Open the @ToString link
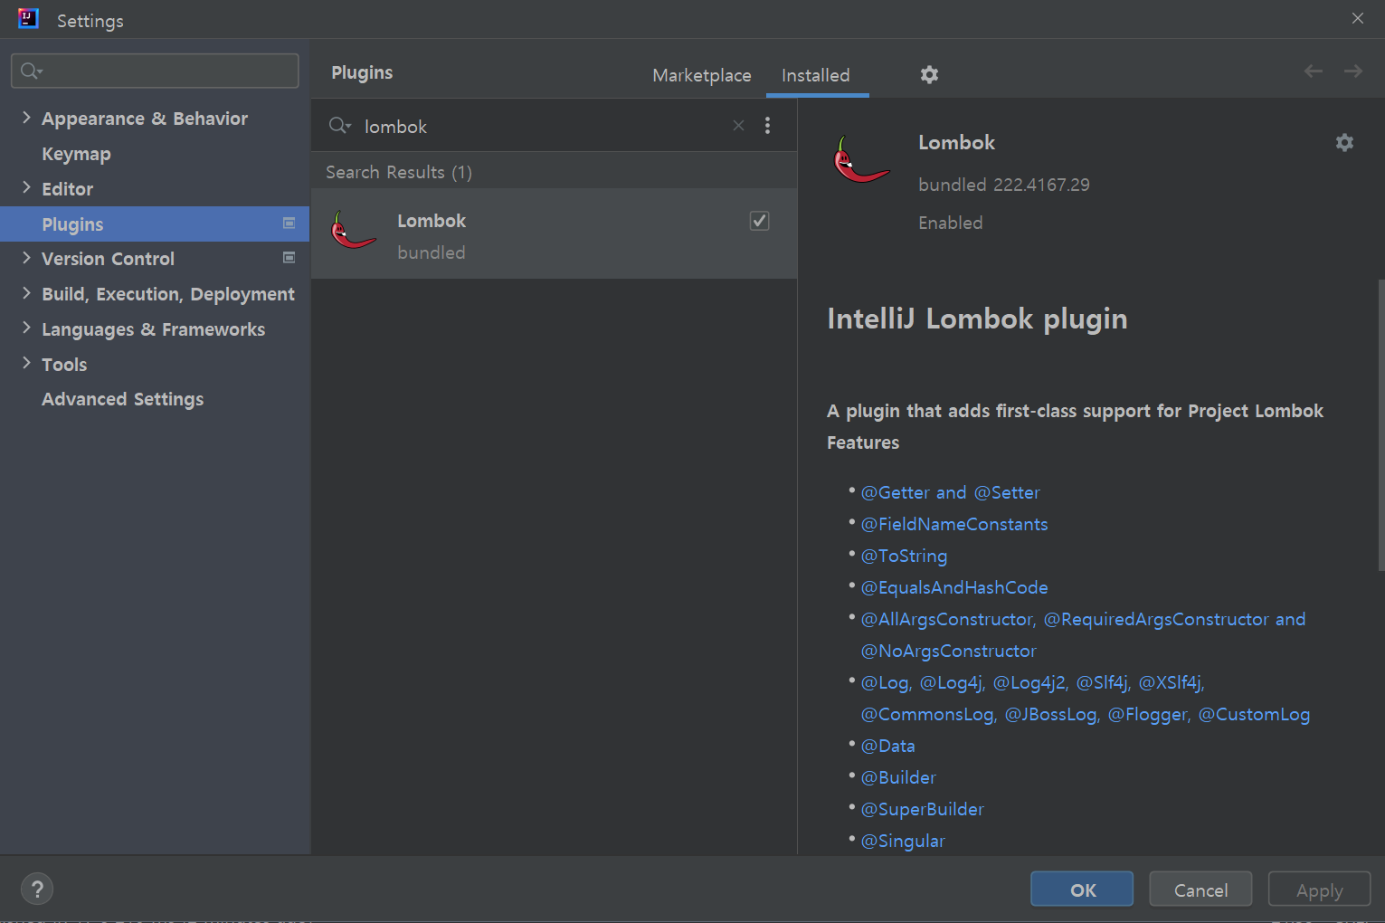This screenshot has height=923, width=1385. pos(904,556)
